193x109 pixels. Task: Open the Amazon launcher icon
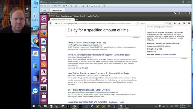[x=44, y=72]
